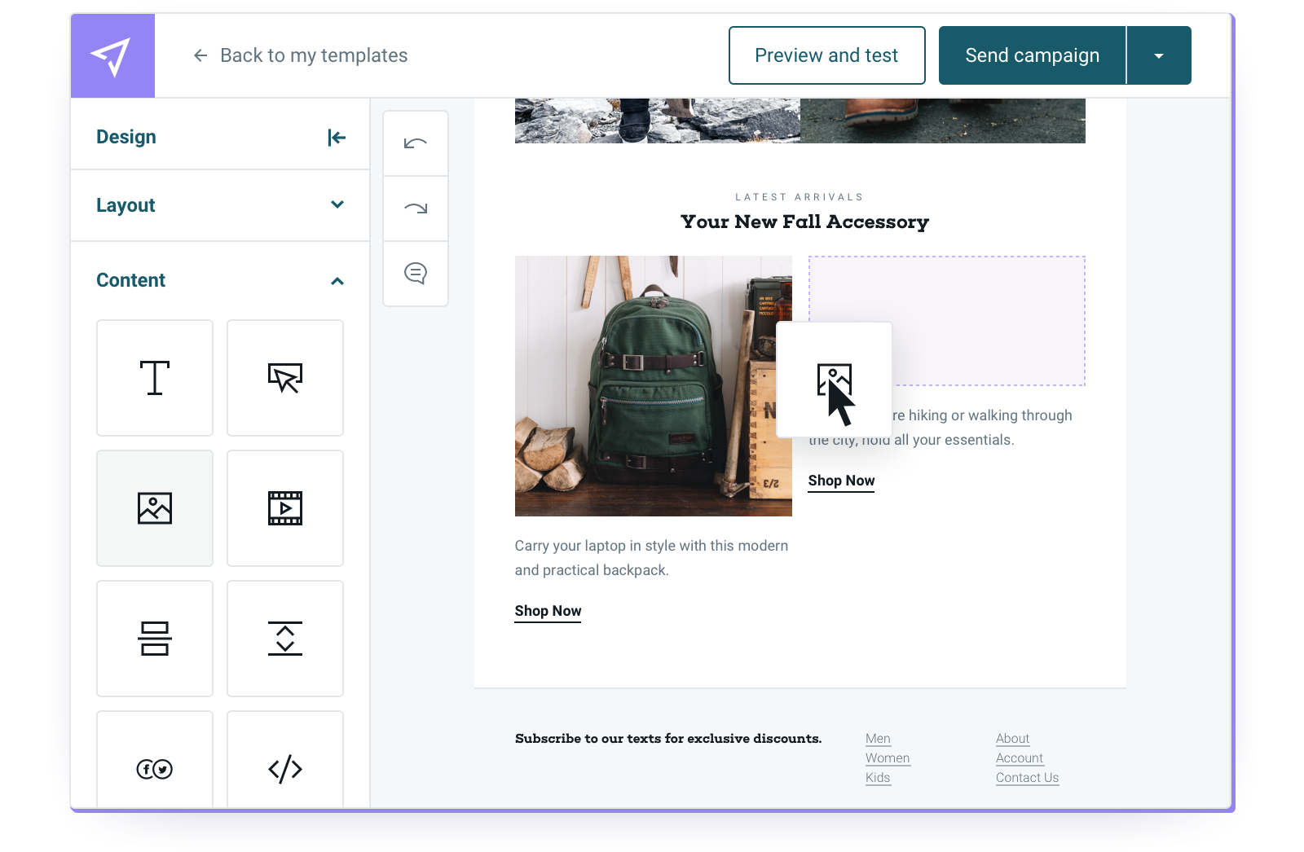1304x852 pixels.
Task: Expand the Layout section
Action: pos(220,205)
